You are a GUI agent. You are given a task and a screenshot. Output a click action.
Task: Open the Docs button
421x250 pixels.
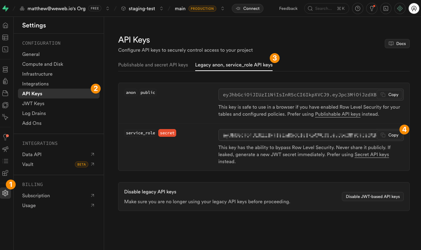(397, 44)
